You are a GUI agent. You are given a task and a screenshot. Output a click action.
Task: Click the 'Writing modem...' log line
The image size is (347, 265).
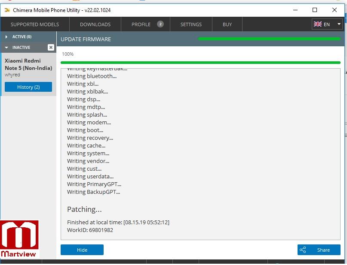(89, 123)
